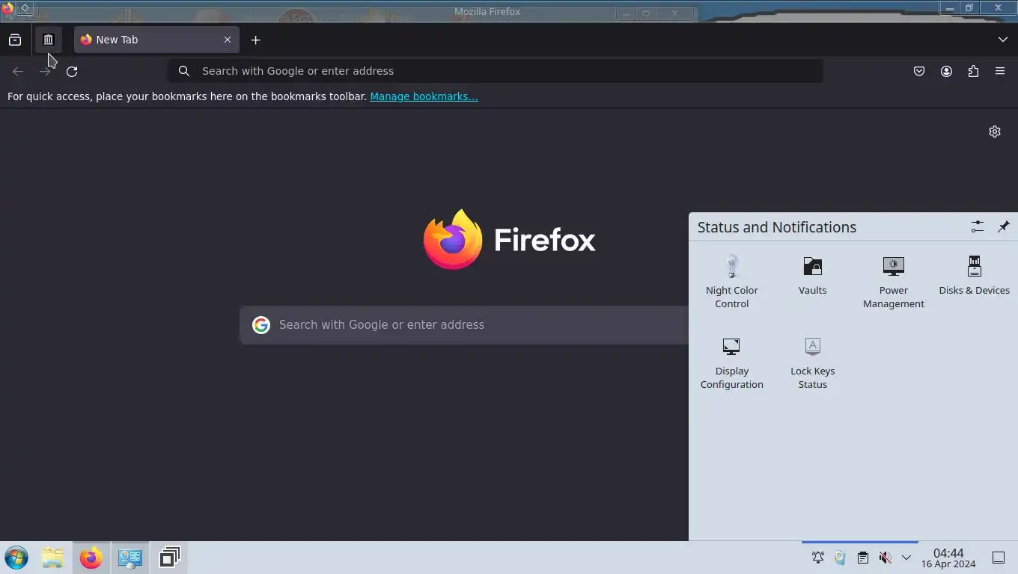
Task: Open notifications bell in the system tray
Action: point(818,558)
